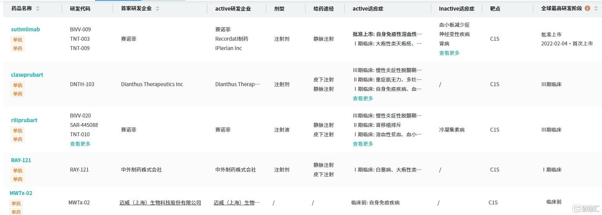
Task: Click the 单药 tag under sutimlimab
Action: [x=17, y=48]
